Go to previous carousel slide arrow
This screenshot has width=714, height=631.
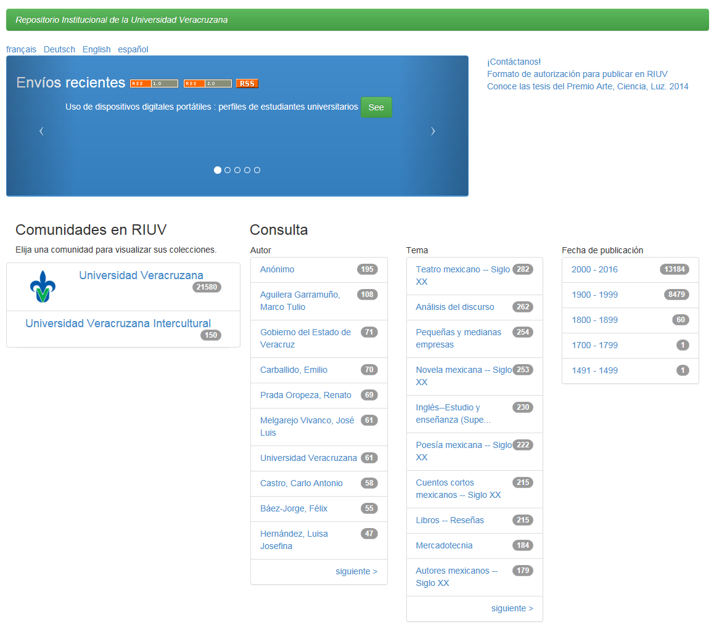(x=41, y=131)
